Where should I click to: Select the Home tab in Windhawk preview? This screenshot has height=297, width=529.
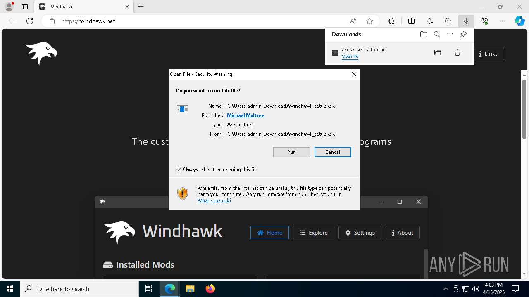(x=269, y=233)
